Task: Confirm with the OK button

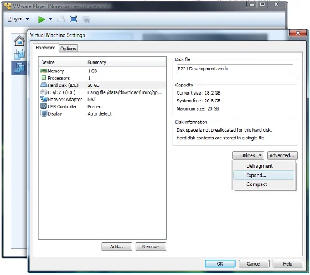Action: 220,264
